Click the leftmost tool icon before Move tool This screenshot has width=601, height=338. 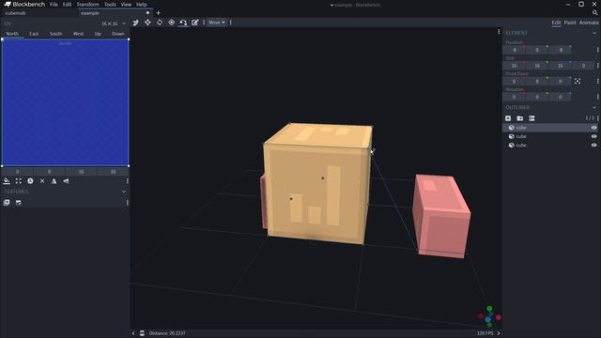pos(135,23)
